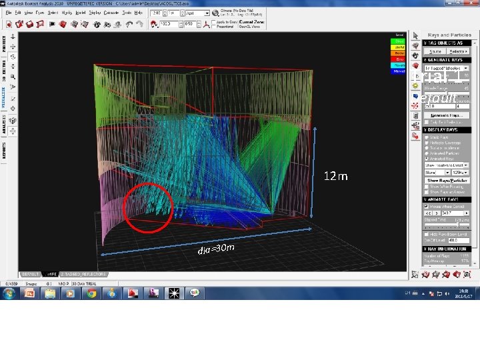
Task: Click the Print toolbar icon
Action: point(40,24)
